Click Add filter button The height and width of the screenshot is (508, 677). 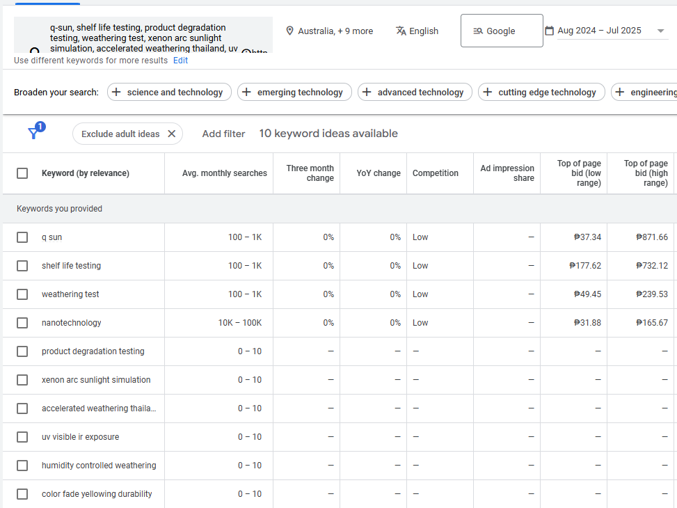(x=223, y=134)
